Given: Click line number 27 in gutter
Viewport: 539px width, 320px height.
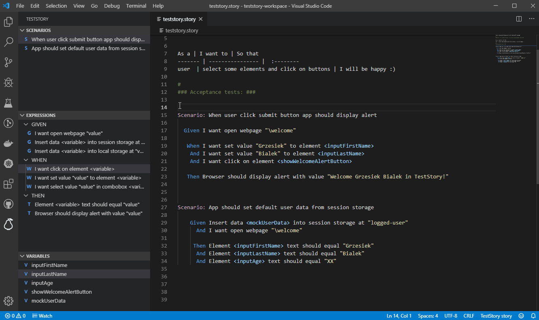Looking at the screenshot, I should tap(163, 208).
